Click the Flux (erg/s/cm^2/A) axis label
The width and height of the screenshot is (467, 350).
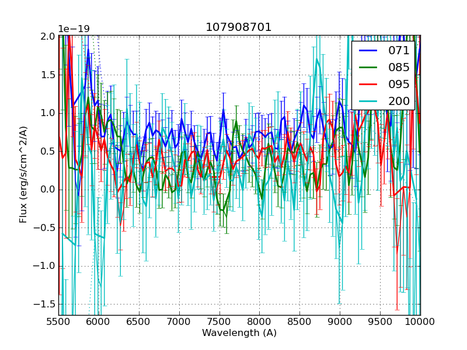tap(23, 174)
